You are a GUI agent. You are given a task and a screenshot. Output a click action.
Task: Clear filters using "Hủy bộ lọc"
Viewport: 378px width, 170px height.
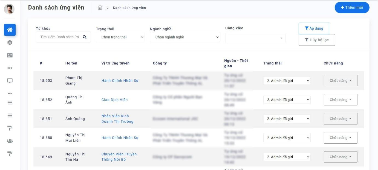(317, 40)
